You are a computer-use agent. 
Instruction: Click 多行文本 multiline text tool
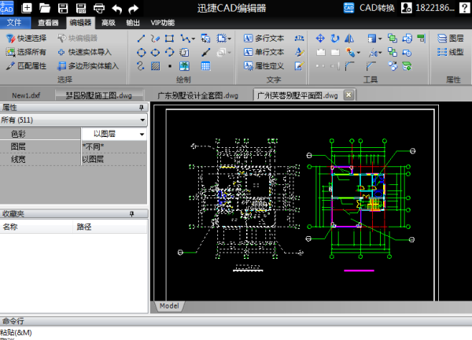[x=264, y=39]
